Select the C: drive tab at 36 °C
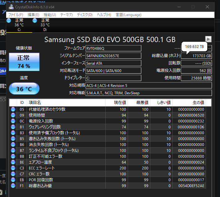This screenshot has width=220, height=197. (19, 25)
